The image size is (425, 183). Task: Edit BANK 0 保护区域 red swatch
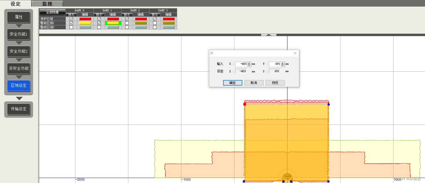pyautogui.click(x=85, y=19)
